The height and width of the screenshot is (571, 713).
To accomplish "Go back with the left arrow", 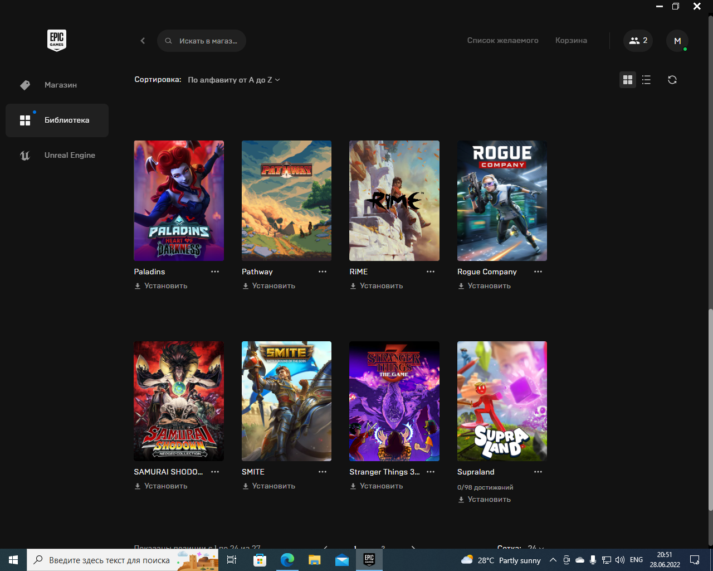I will [143, 41].
